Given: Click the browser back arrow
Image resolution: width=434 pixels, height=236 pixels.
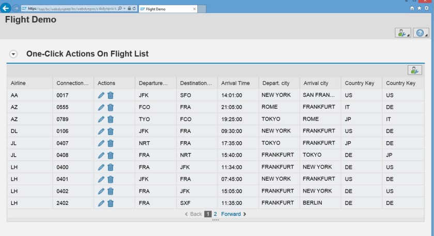Looking at the screenshot, I should coord(6,8).
